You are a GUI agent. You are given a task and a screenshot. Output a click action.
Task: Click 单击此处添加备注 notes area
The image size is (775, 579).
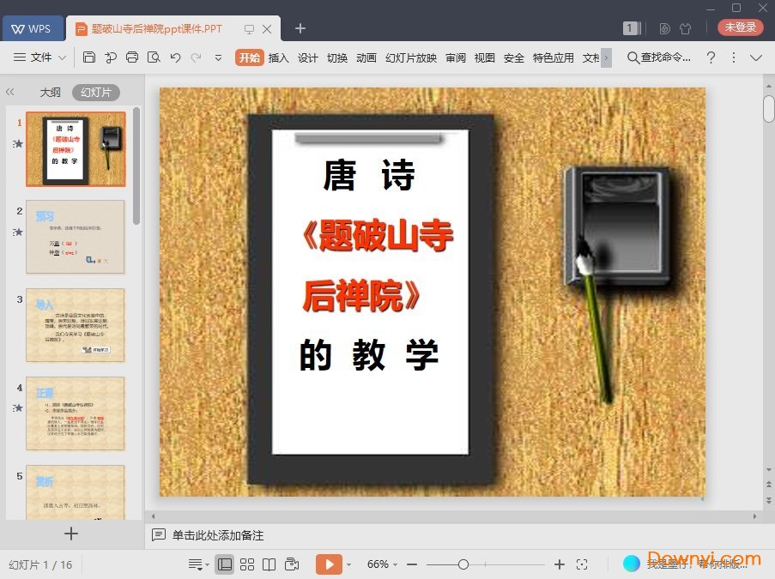tap(217, 535)
